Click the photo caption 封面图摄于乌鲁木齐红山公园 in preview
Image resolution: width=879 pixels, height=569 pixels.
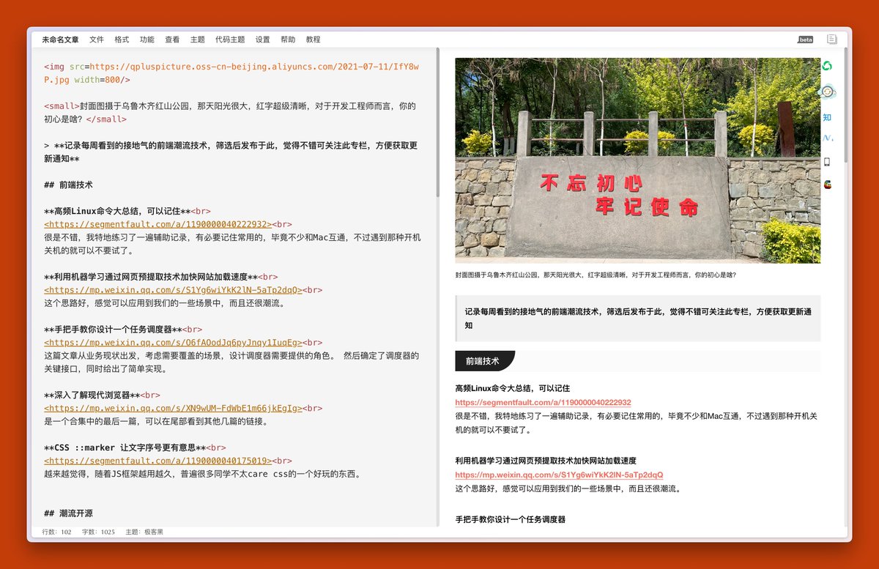(x=596, y=275)
